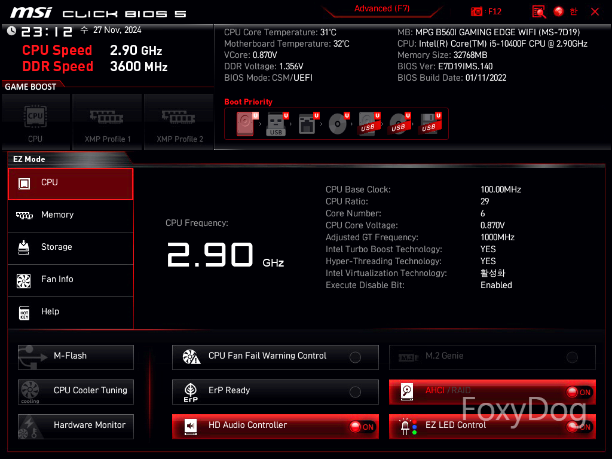Click the Boot Priority heading
Screen dimensions: 612x459
pos(248,102)
